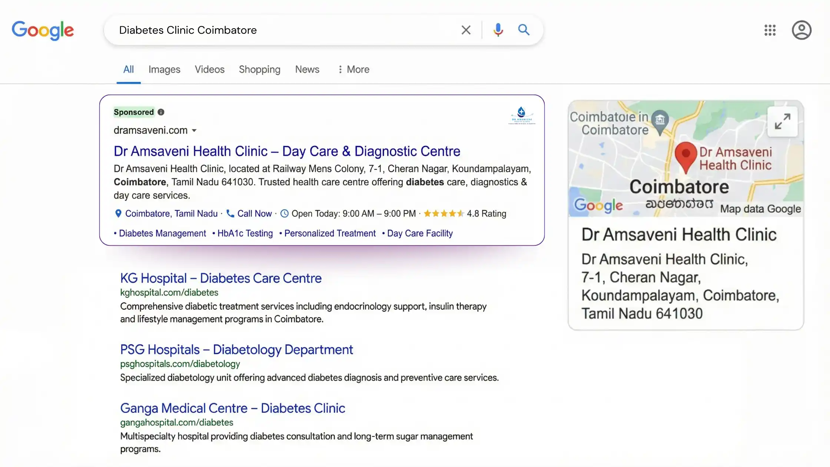830x467 pixels.
Task: Open the More search options menu
Action: click(353, 69)
